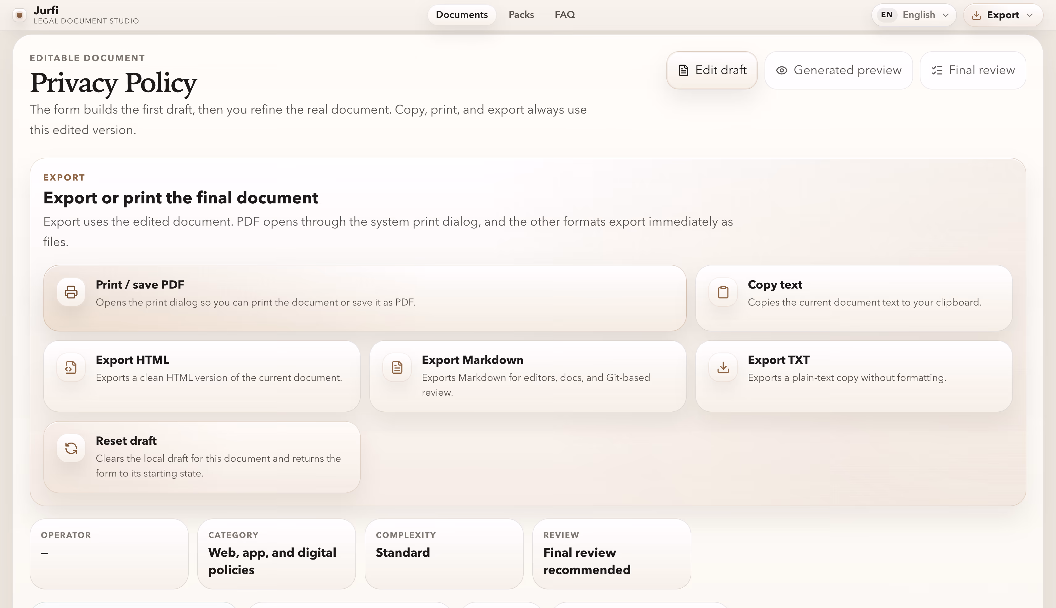Click the Jurfi logo icon

pos(19,15)
